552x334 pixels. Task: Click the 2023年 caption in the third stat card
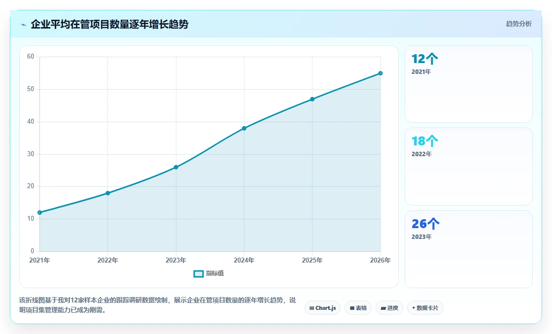(x=421, y=237)
